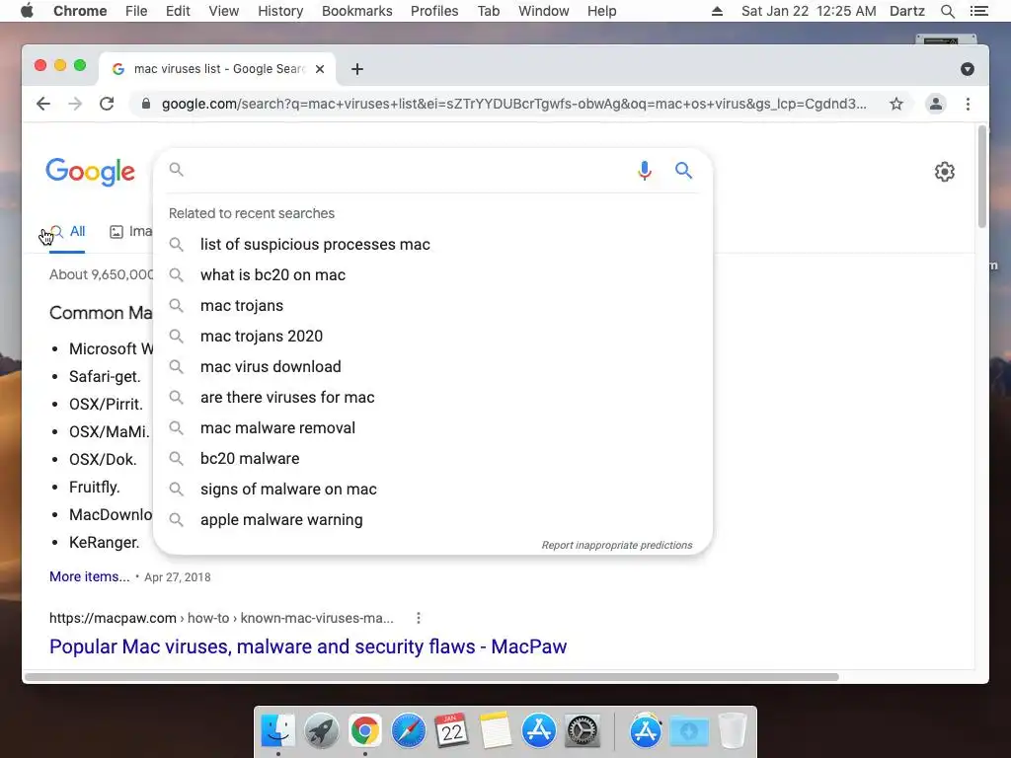Viewport: 1011px width, 758px height.
Task: Open Finder from the Dock
Action: point(277,731)
